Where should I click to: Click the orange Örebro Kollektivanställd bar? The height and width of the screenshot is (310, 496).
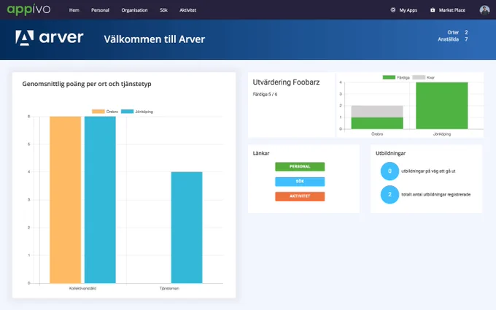[65, 200]
